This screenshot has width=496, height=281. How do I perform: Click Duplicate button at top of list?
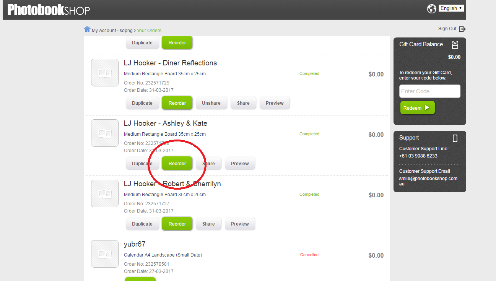[x=142, y=42]
